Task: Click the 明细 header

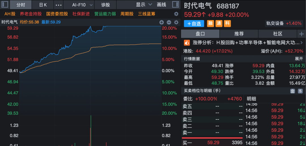Action: [x=252, y=99]
